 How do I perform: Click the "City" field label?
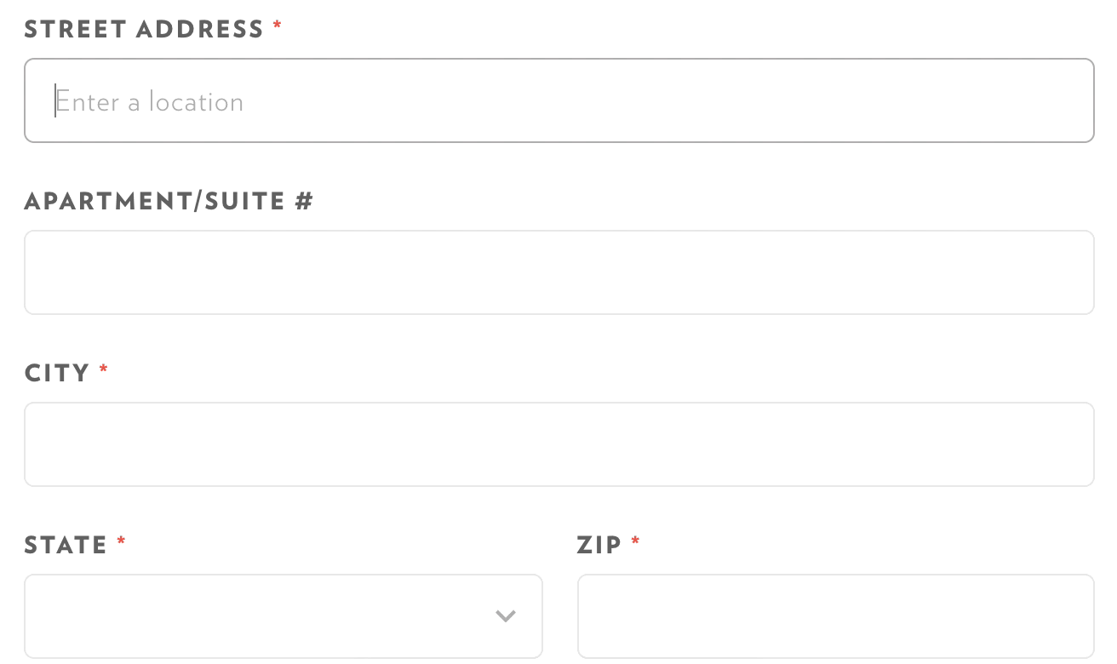(x=57, y=374)
